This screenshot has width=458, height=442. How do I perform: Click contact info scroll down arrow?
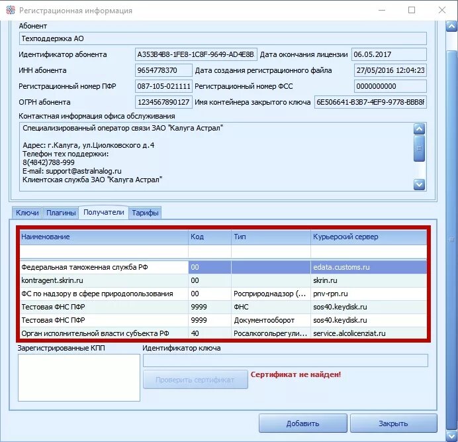pyautogui.click(x=419, y=185)
